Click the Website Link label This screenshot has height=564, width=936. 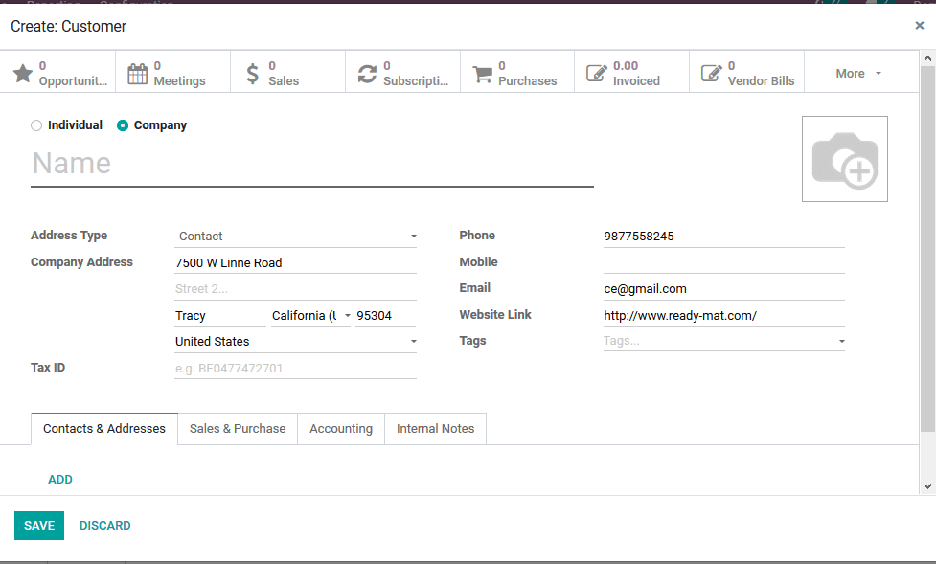[x=495, y=314]
